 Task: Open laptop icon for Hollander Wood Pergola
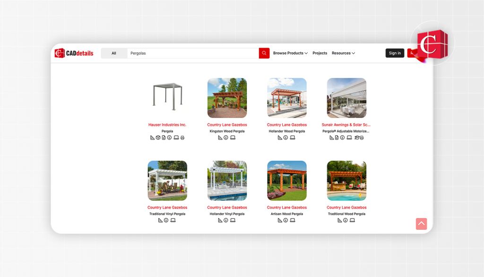(293, 138)
